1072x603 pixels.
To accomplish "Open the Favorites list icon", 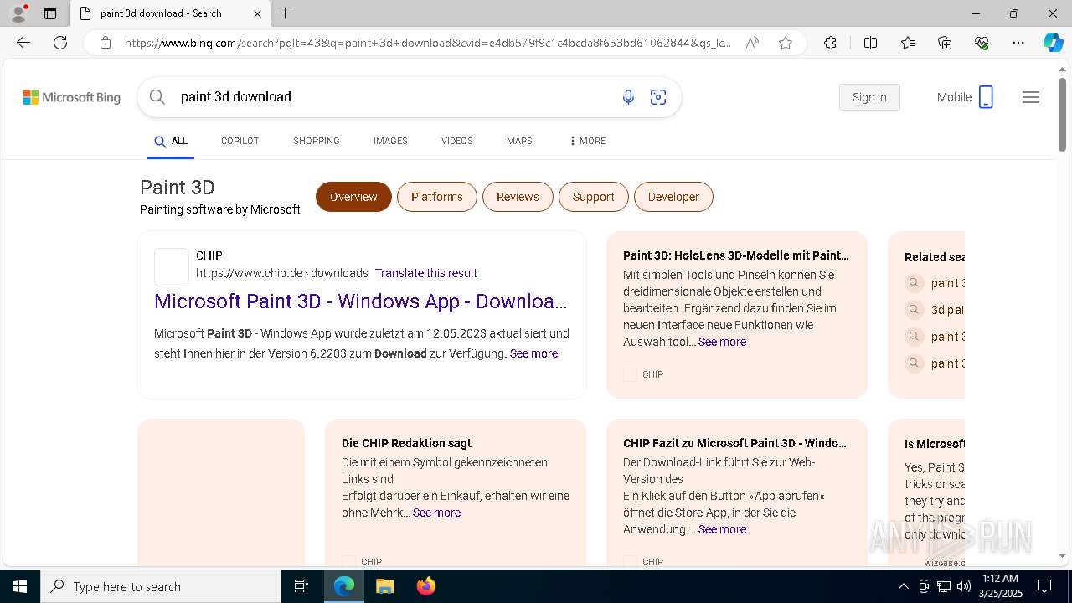I will 908,43.
